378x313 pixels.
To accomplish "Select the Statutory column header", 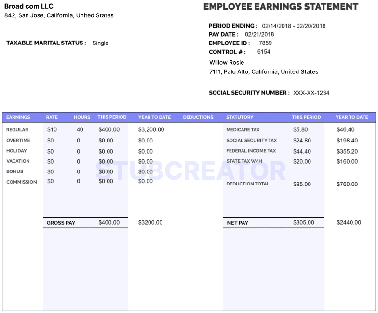I will (240, 117).
